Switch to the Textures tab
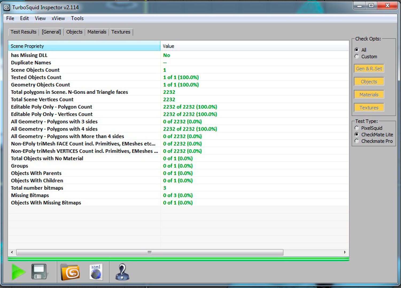Screen dimensions: 401x288 [x=121, y=32]
